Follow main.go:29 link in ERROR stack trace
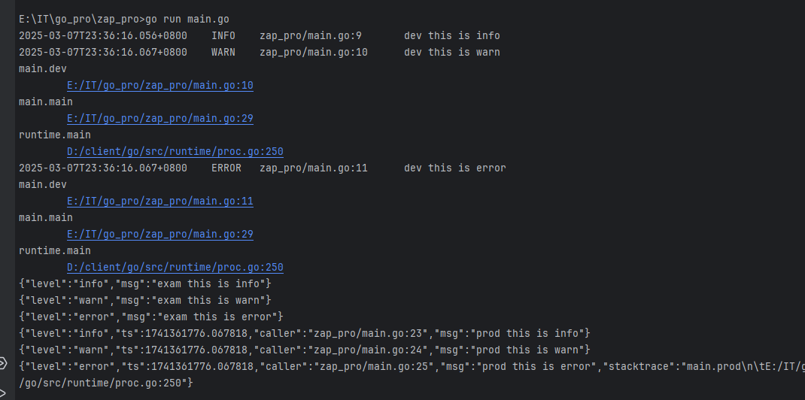The height and width of the screenshot is (400, 805). pos(159,235)
